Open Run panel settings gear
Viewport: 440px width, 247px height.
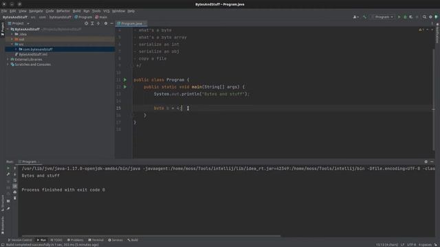[426, 162]
